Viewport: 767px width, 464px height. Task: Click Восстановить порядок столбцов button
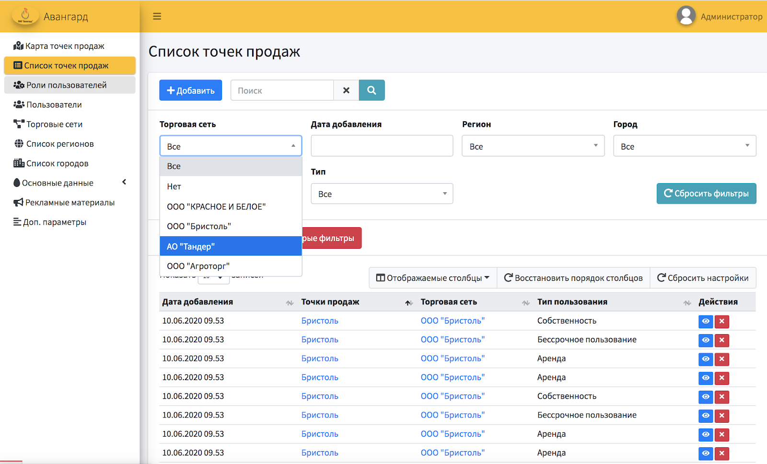(573, 278)
